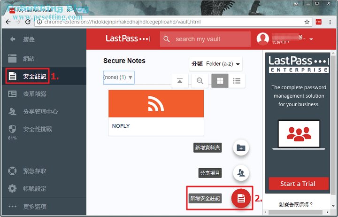Screen dimensions: 338x217
Task: Click the share item icon button
Action: [241, 173]
